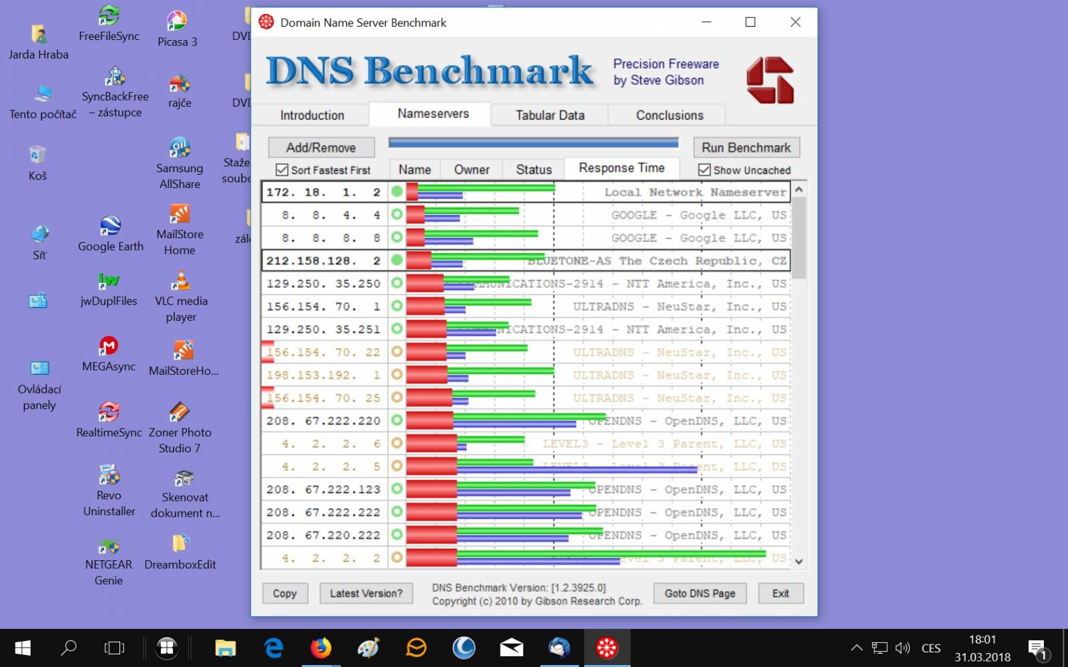Open rajče desktop icon
This screenshot has width=1068, height=667.
(x=180, y=91)
